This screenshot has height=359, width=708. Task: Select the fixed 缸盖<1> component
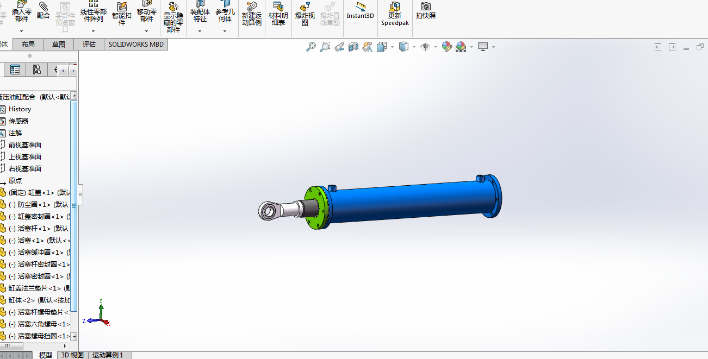click(35, 193)
